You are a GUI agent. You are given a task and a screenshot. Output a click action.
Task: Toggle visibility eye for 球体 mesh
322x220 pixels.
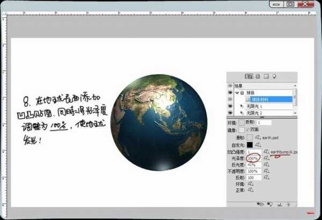(231, 92)
